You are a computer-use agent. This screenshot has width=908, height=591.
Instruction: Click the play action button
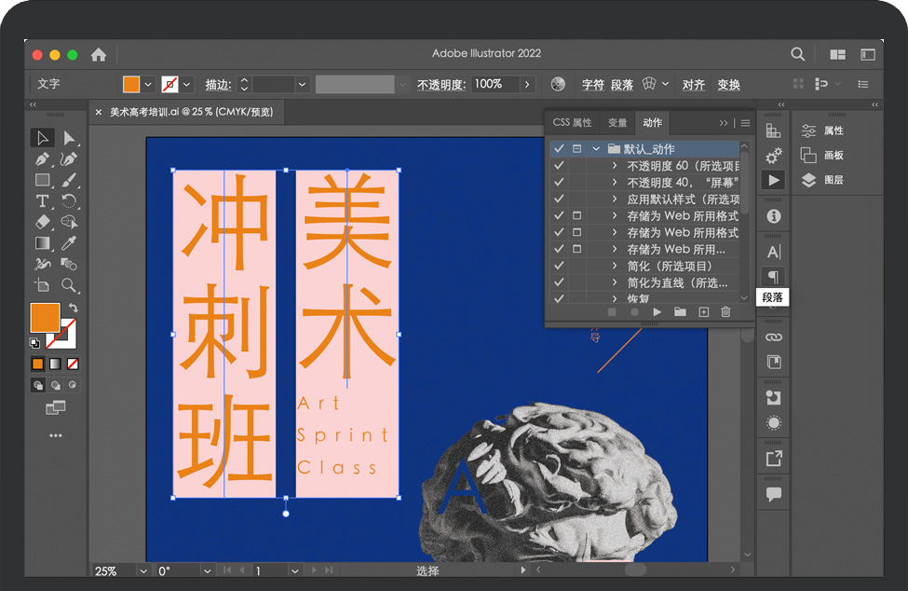657,312
